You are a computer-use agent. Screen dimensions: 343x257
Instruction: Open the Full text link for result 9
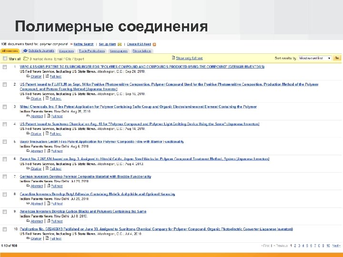[x=57, y=221]
